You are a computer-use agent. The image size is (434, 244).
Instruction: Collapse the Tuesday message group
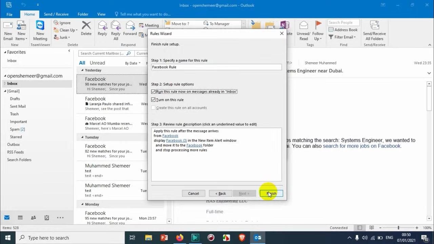[x=82, y=137]
